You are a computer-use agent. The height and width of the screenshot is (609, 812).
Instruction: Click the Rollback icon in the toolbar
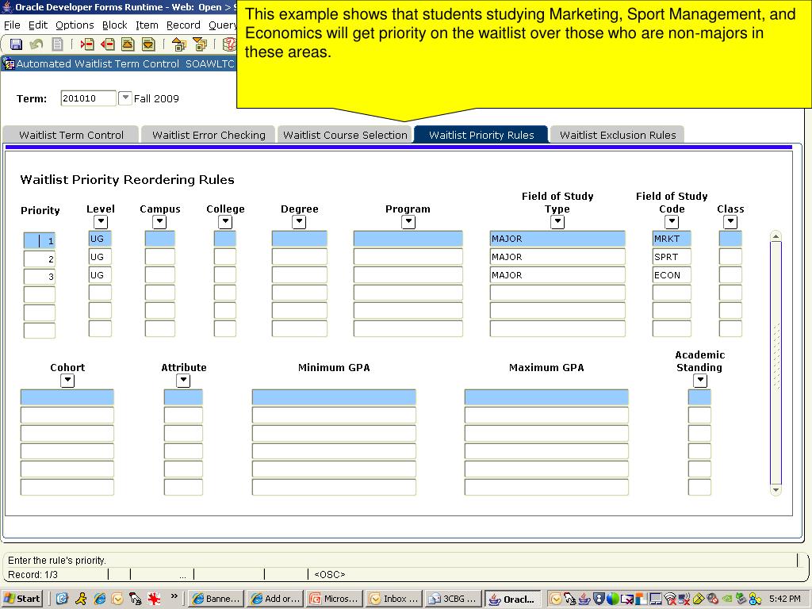36,44
